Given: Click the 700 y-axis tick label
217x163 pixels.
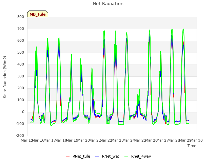Looking at the screenshot, I should [21, 29].
